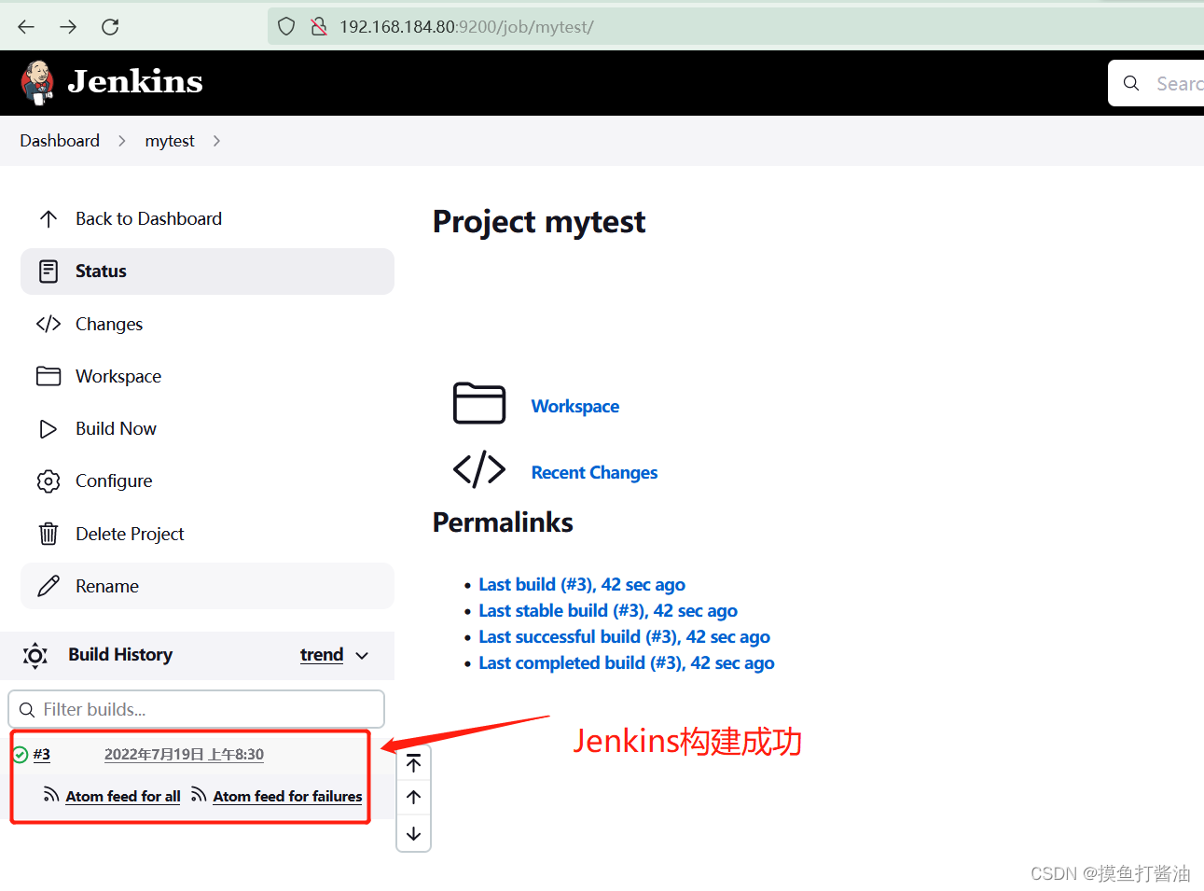The width and height of the screenshot is (1204, 891).
Task: Open Last successful build (#3) permalink
Action: (x=624, y=636)
